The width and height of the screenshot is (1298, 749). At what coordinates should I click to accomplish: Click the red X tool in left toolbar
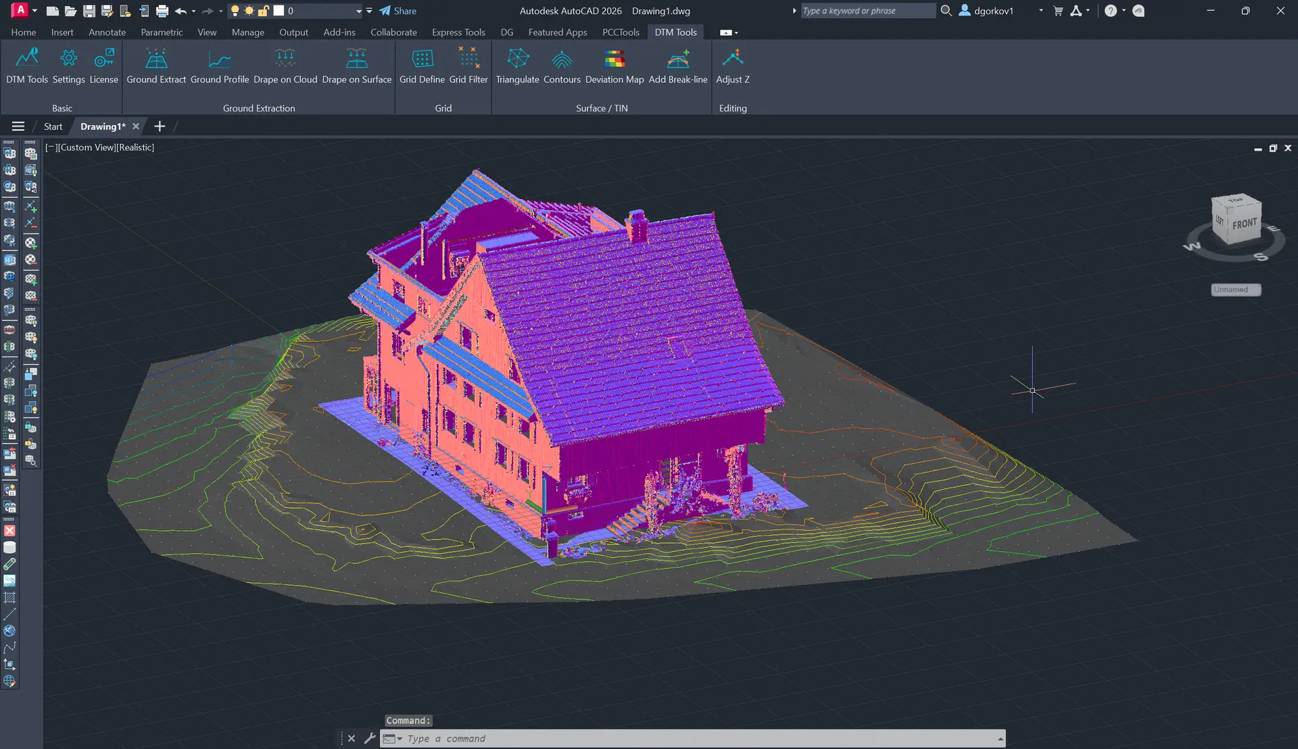9,531
